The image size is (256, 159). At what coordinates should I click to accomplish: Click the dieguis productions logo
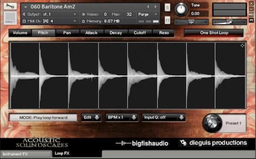[214, 143]
